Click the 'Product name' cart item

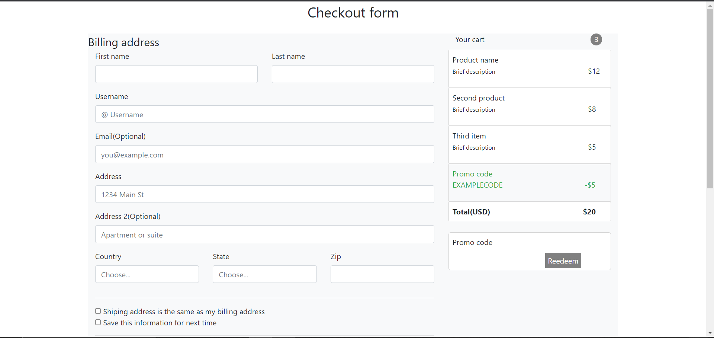[530, 69]
